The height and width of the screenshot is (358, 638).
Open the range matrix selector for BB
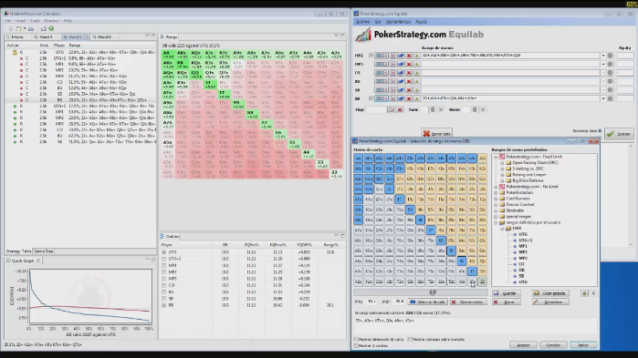pyautogui.click(x=381, y=98)
